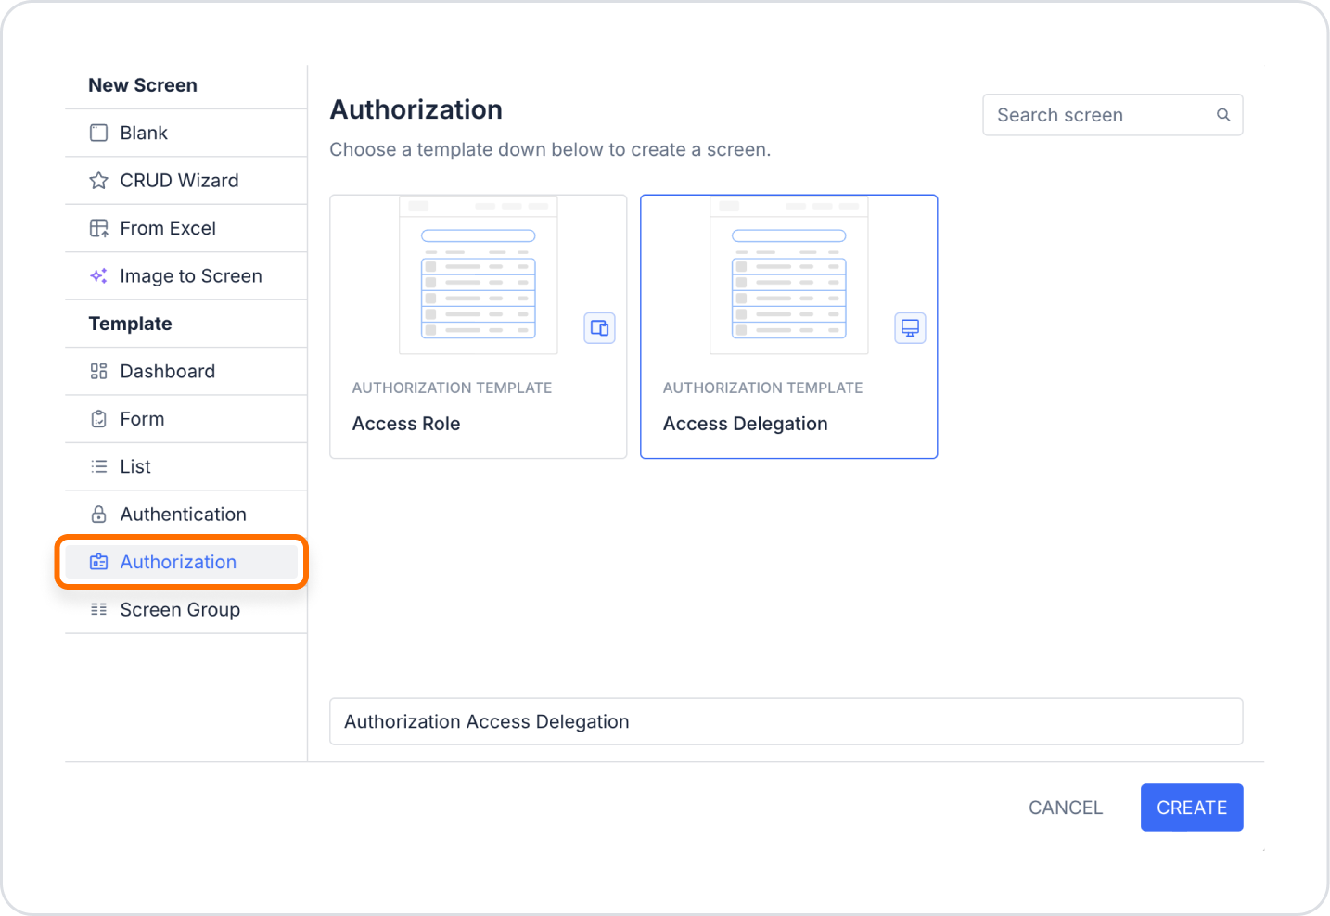Choose the From Excel option
Viewport: 1330px width, 916px height.
[185, 228]
